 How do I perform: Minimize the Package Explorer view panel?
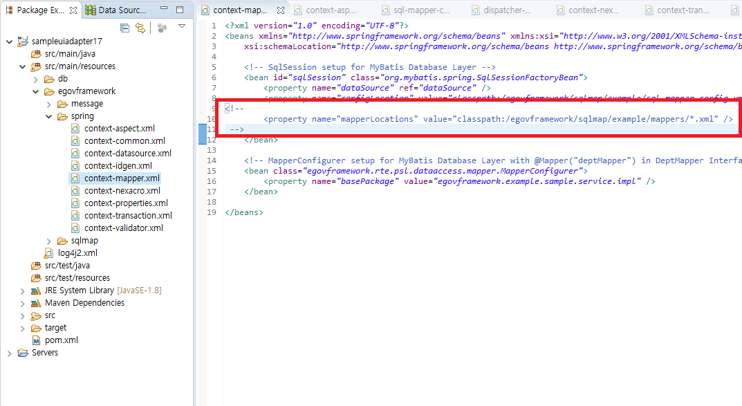(165, 10)
